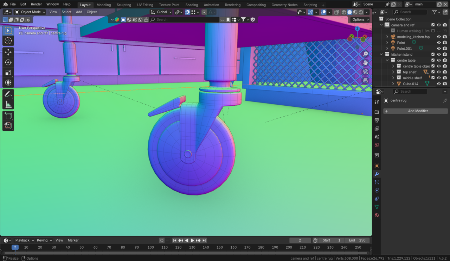Viewport: 450px width, 261px height.
Task: Click the Add Modifier button
Action: (415, 111)
